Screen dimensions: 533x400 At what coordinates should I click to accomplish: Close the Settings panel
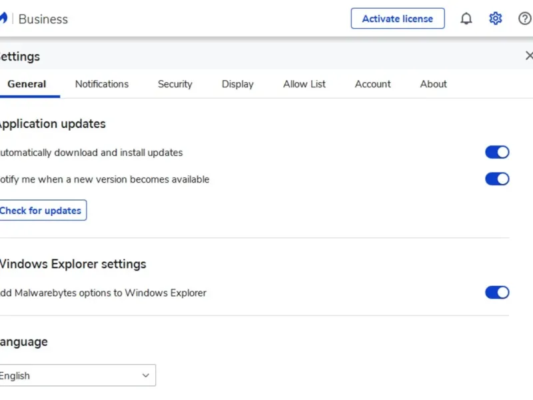pyautogui.click(x=529, y=56)
